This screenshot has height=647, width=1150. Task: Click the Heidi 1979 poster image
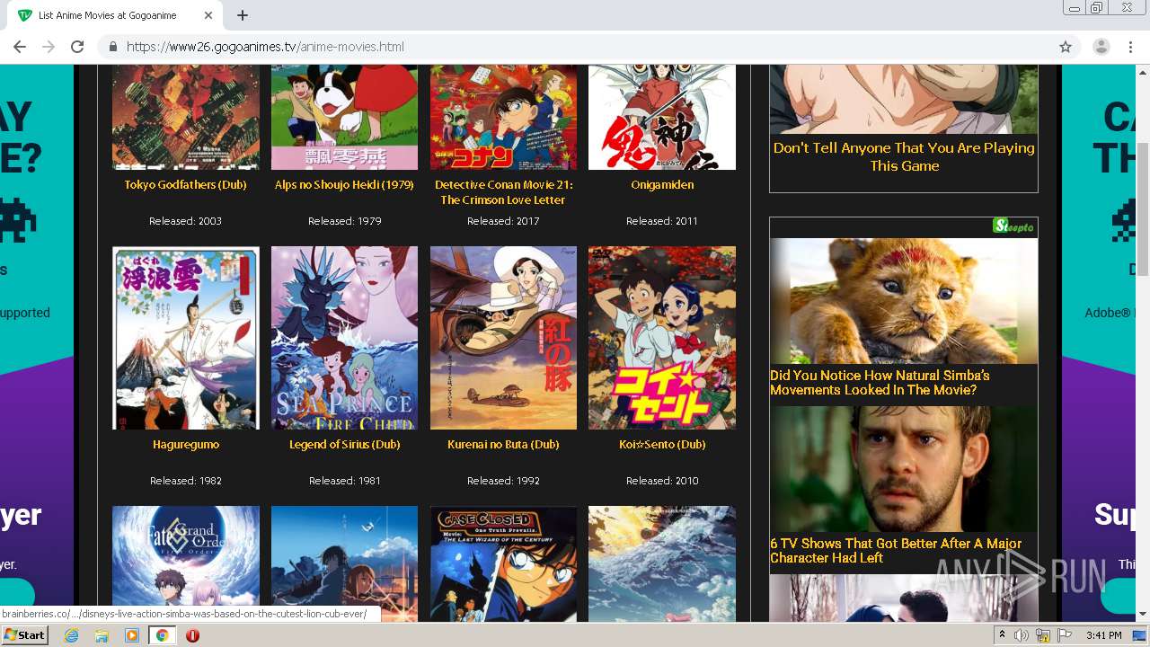(x=344, y=117)
